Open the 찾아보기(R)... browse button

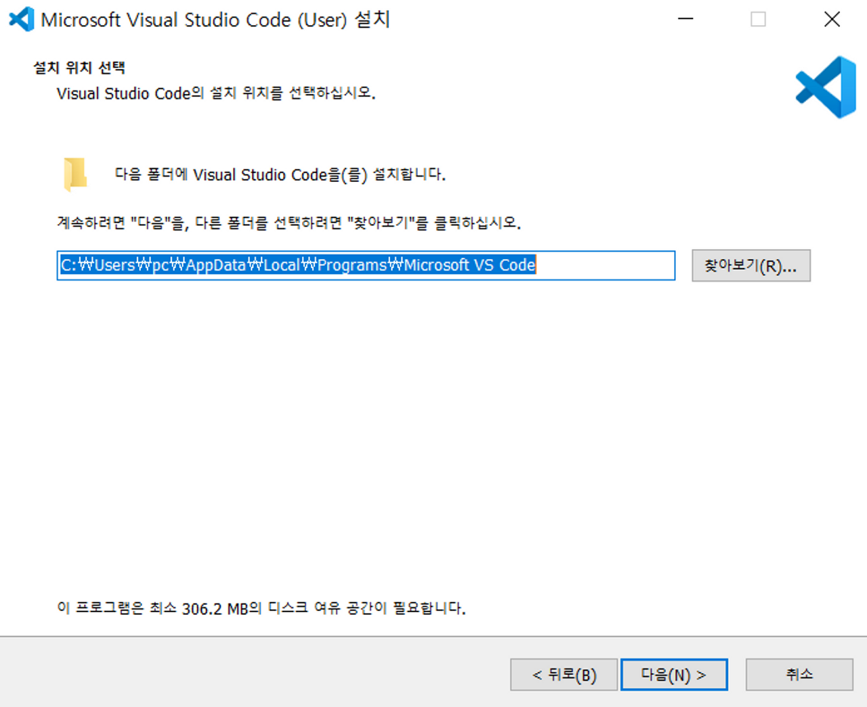coord(750,265)
